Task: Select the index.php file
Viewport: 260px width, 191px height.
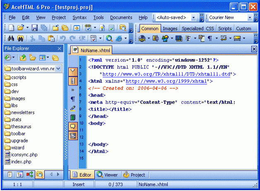Action: coord(18,162)
